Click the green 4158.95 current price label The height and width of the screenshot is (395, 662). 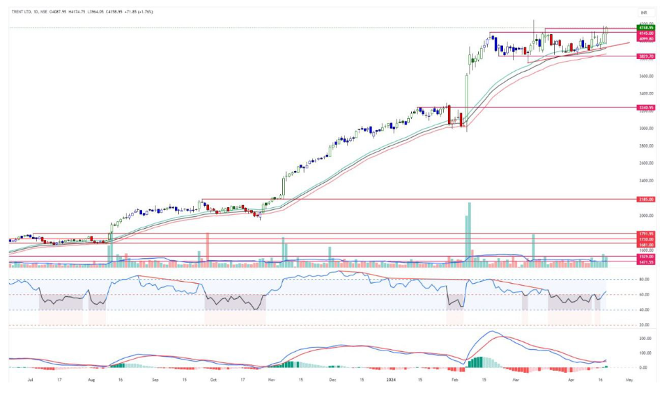point(645,27)
